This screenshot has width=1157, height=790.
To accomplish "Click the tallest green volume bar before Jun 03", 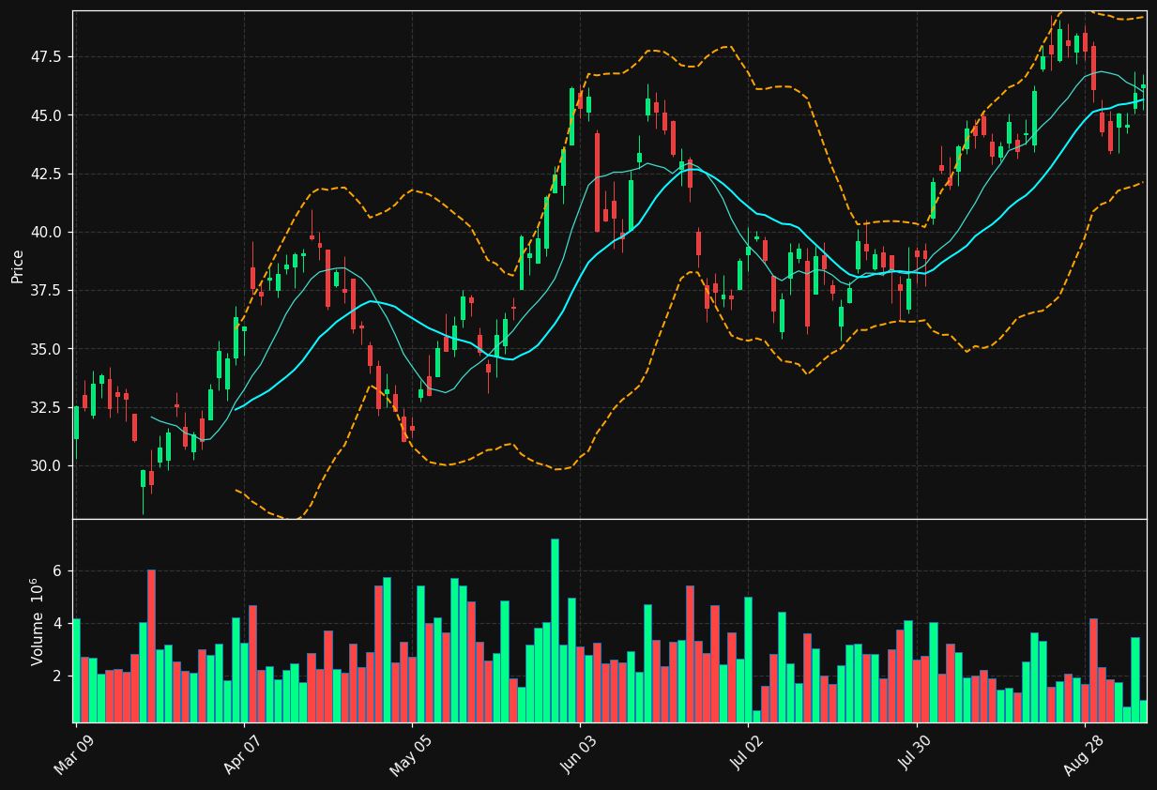I will click(x=555, y=630).
